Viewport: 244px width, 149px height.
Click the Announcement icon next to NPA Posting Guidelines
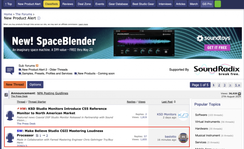(x=6, y=95)
